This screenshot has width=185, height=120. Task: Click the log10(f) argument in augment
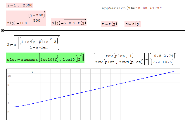[x=49, y=60]
